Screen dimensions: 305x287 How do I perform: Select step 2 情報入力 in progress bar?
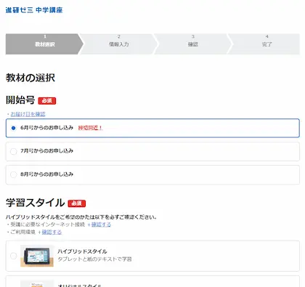(118, 44)
